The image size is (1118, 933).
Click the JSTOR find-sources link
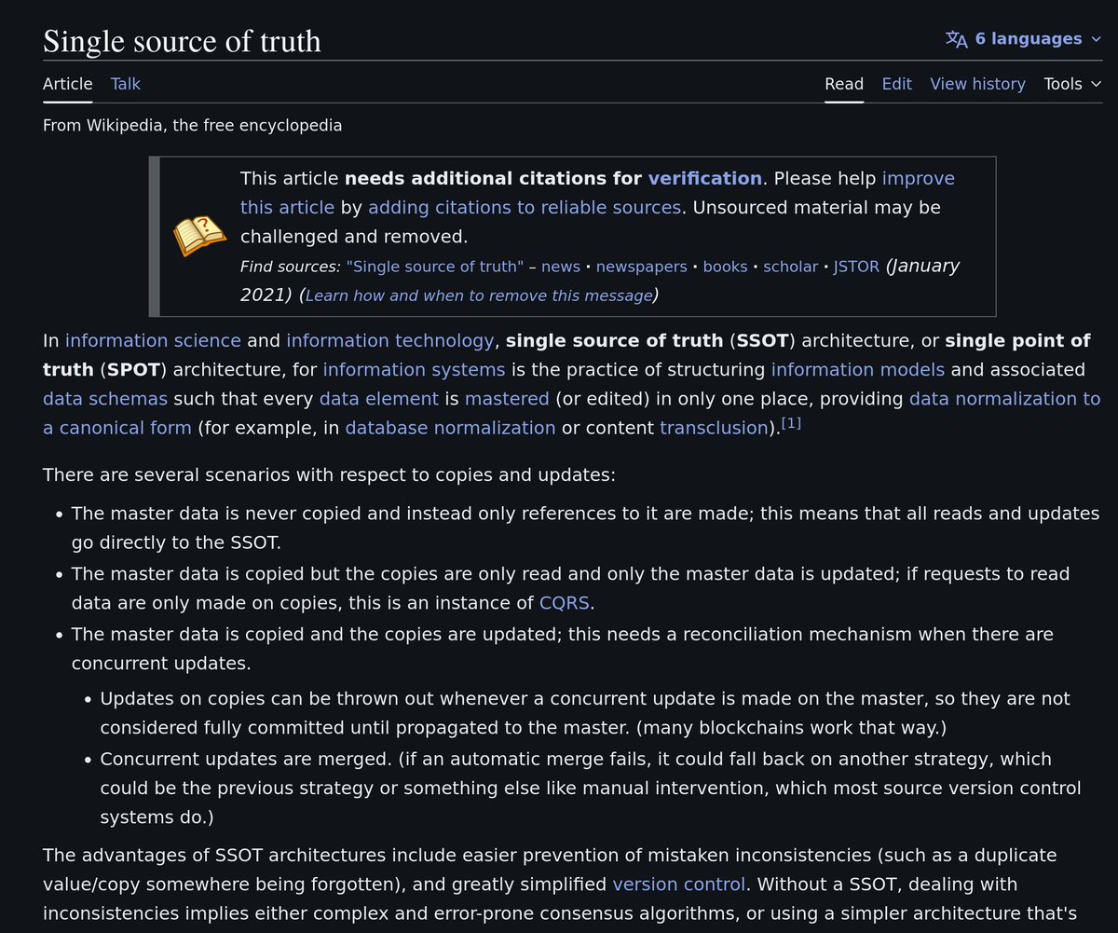coord(856,267)
